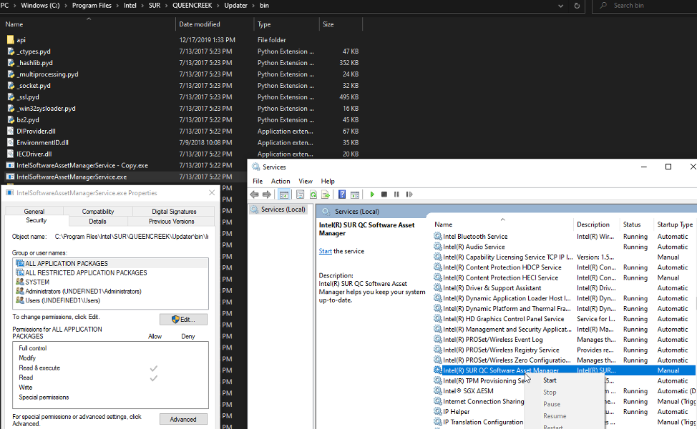Screen dimensions: 697x429
Task: Select the Security tab in Properties
Action: (36, 221)
